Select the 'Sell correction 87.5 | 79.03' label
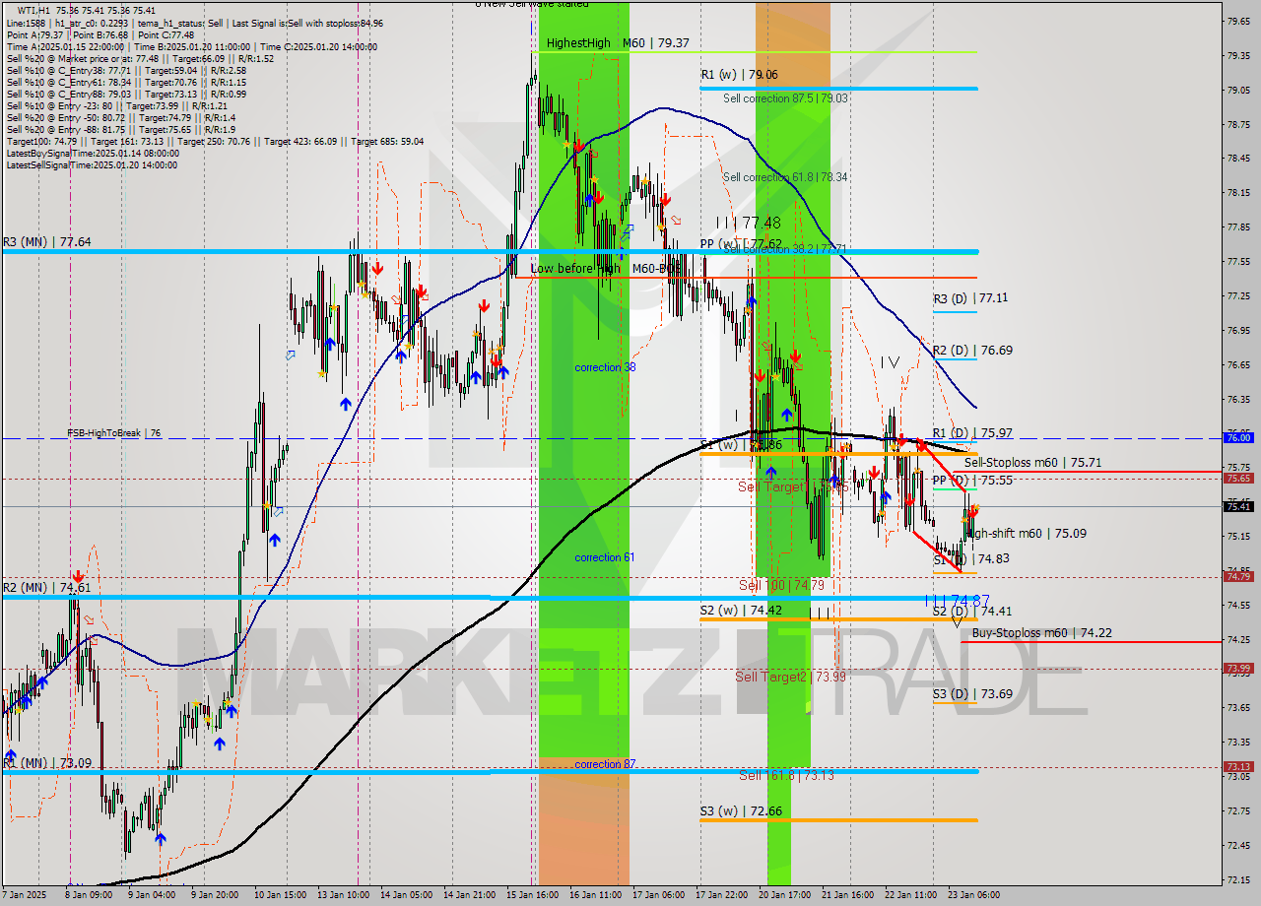Viewport: 1261px width, 906px height. click(x=785, y=98)
